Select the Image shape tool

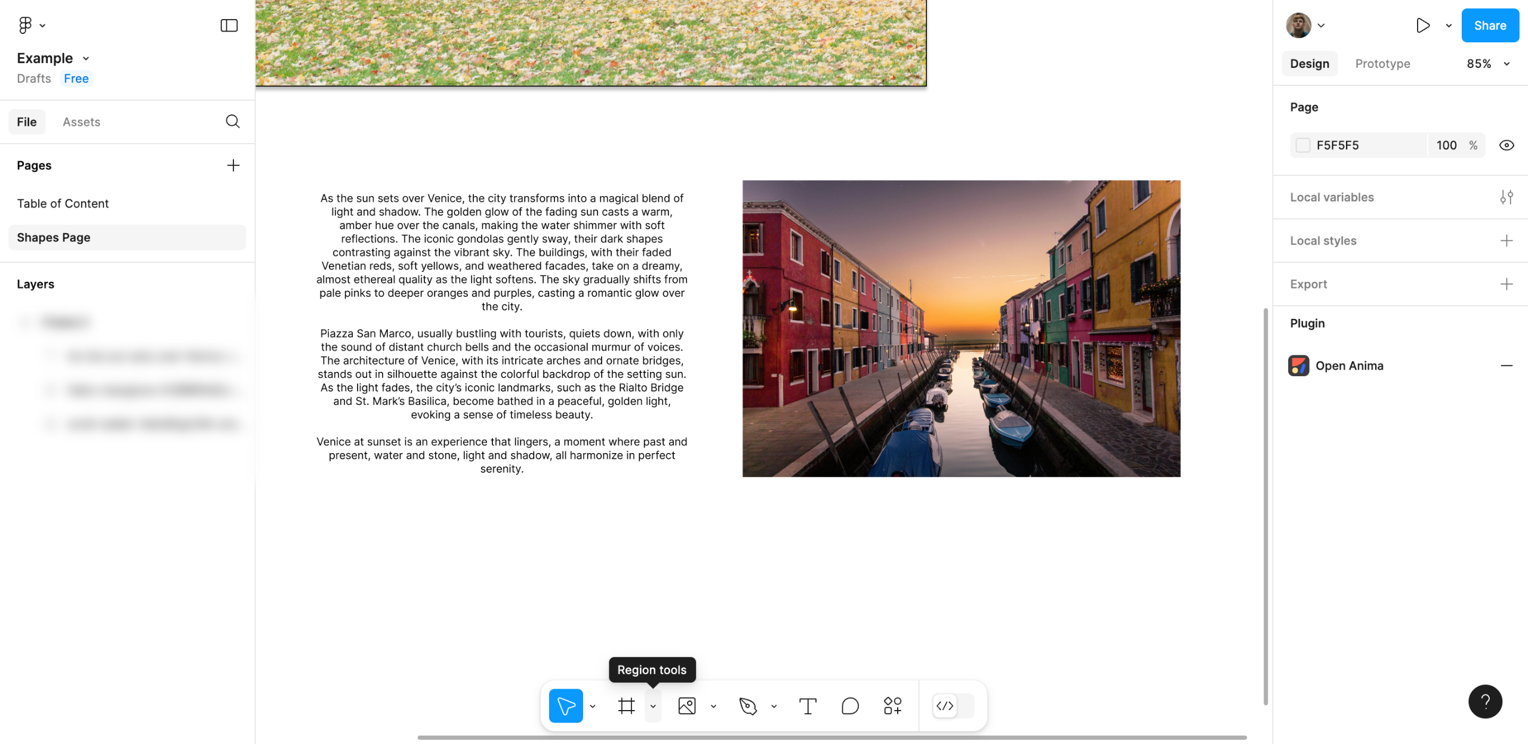687,706
